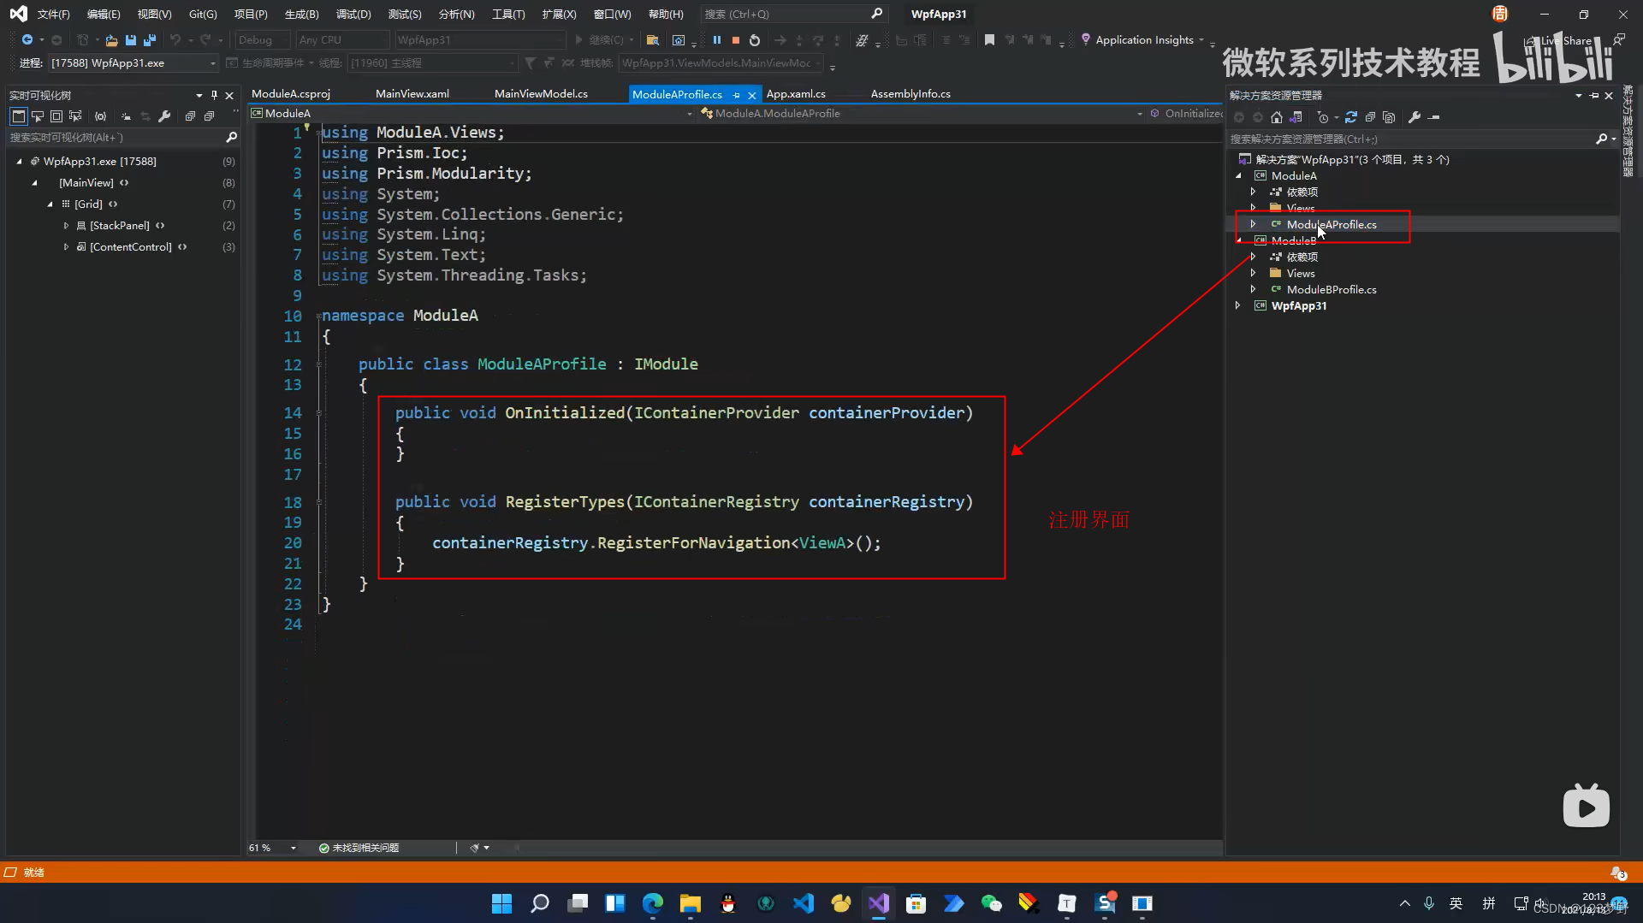Open the 调试(D) menu
This screenshot has width=1643, height=923.
point(353,15)
